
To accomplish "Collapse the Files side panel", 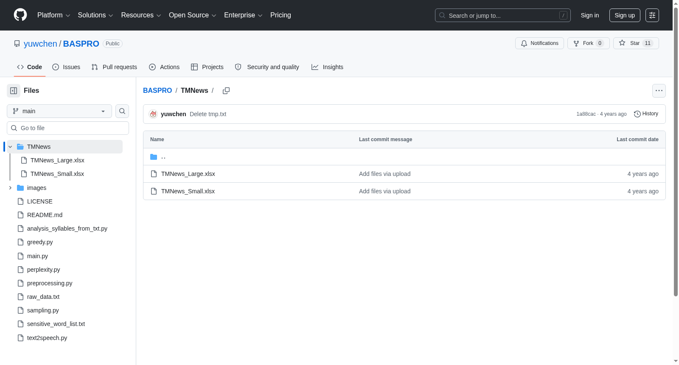I will pos(14,91).
